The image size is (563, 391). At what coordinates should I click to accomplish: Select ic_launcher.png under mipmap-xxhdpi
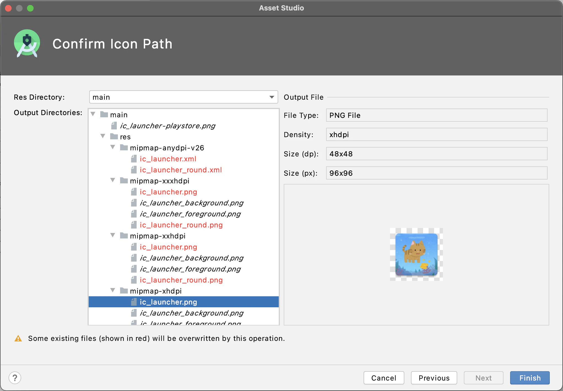[168, 247]
